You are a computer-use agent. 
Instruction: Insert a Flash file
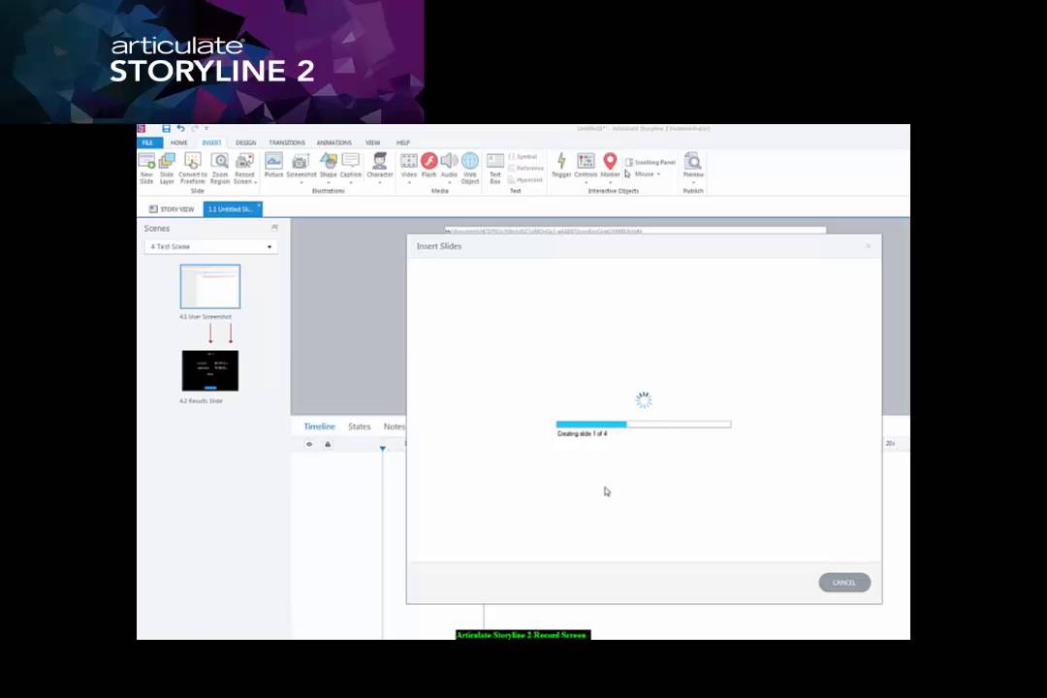tap(428, 165)
